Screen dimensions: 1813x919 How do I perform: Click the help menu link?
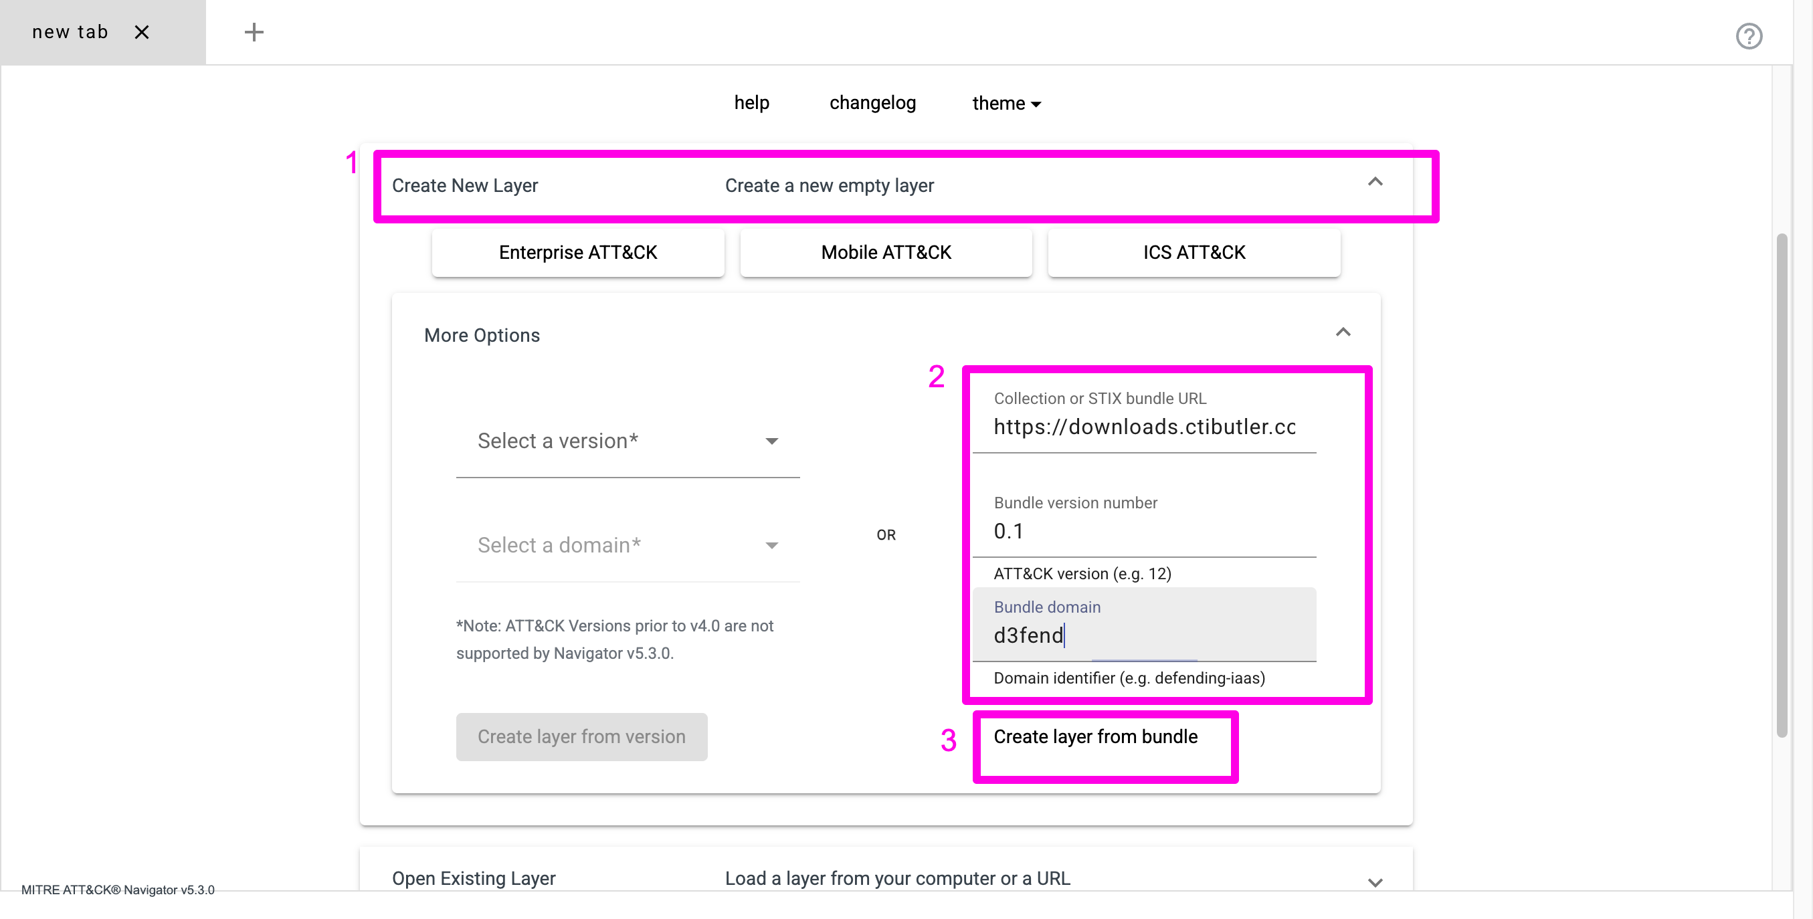click(x=751, y=103)
